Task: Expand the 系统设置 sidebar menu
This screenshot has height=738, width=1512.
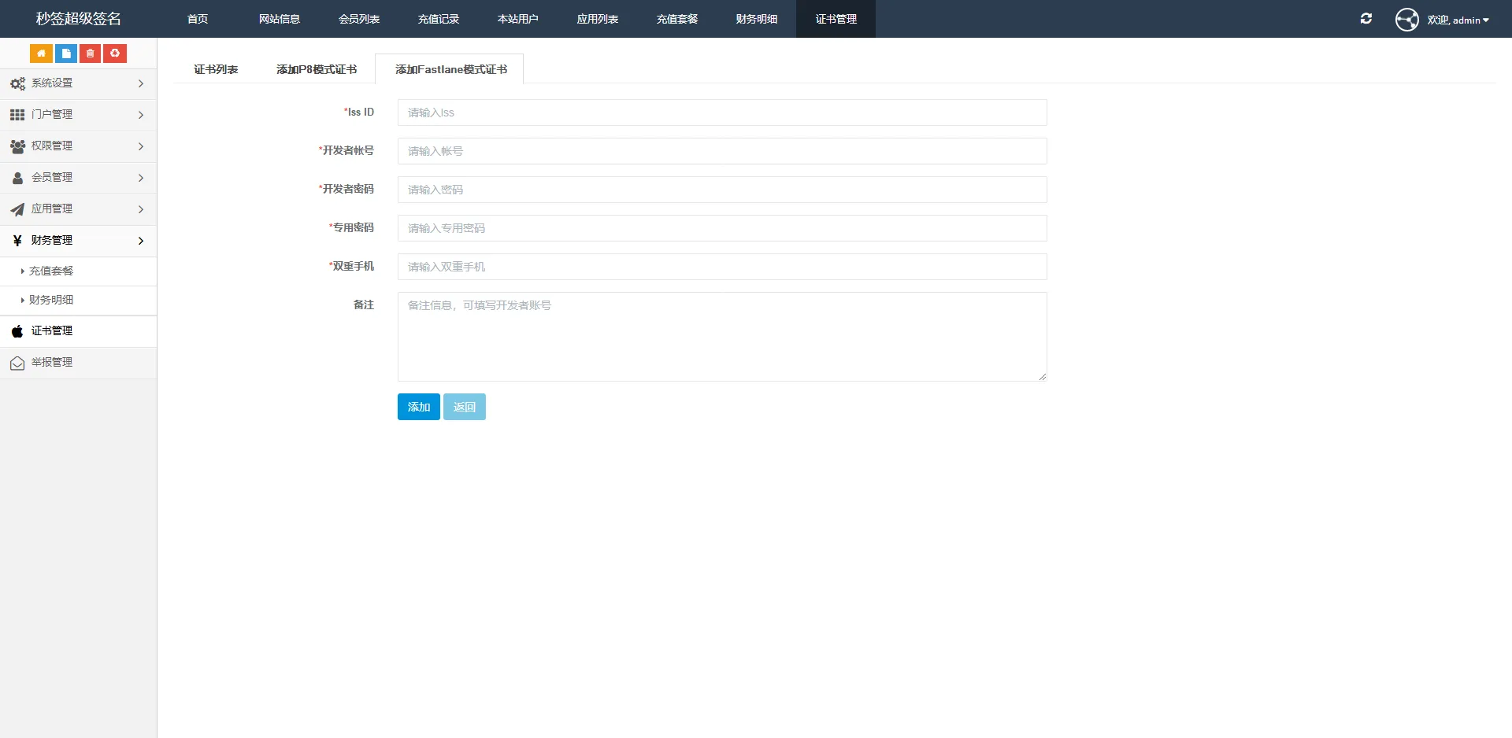Action: (77, 83)
